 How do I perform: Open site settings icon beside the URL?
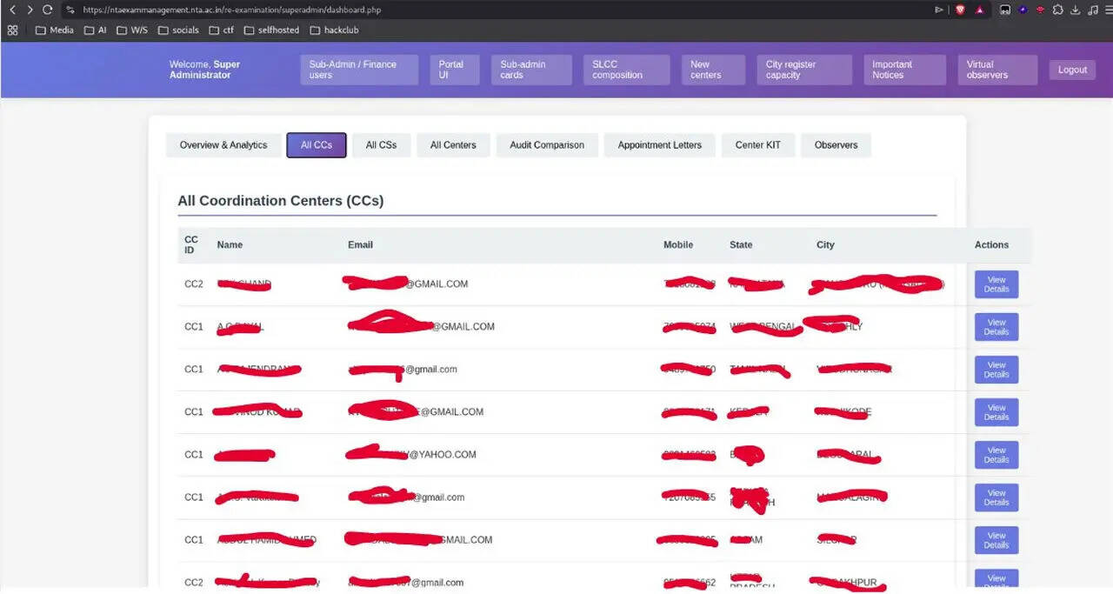[x=70, y=10]
